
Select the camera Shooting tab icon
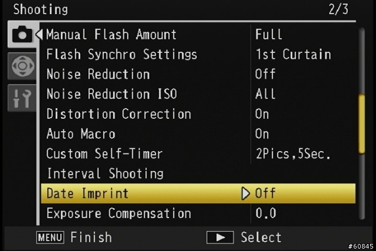(22, 34)
